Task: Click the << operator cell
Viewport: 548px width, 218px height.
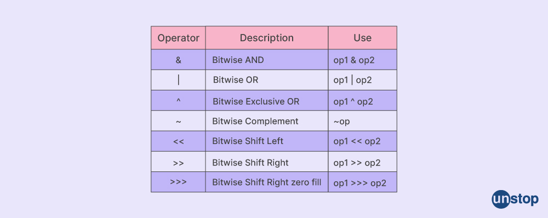Action: click(178, 141)
